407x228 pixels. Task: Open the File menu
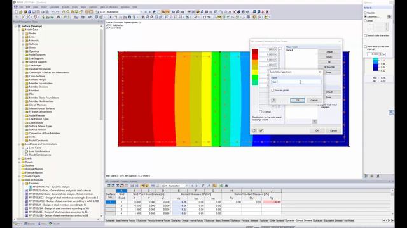(x=21, y=7)
